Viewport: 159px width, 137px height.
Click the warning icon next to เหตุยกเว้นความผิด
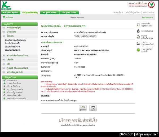(4, 95)
